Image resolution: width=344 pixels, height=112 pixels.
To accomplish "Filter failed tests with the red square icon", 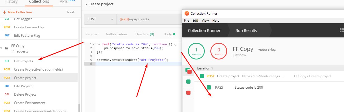I will (x=188, y=93).
